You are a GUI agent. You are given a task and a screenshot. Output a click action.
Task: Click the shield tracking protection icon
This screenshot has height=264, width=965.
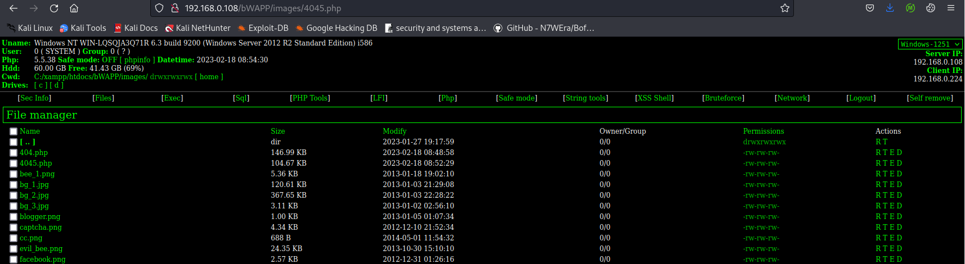[x=159, y=8]
